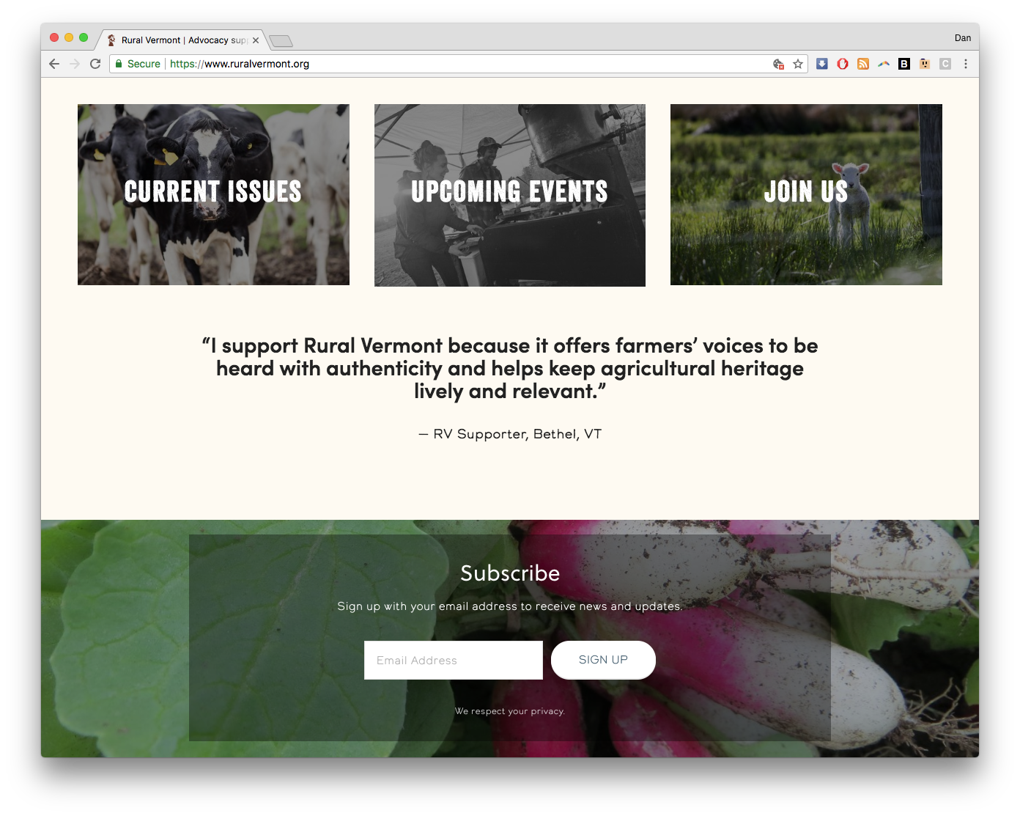Viewport: 1020px width, 816px height.
Task: Click the Email Address input field
Action: (x=454, y=660)
